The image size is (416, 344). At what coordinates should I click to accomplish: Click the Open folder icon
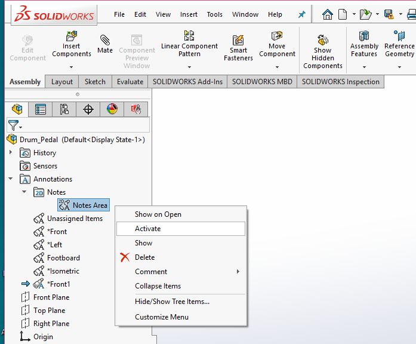[366, 14]
